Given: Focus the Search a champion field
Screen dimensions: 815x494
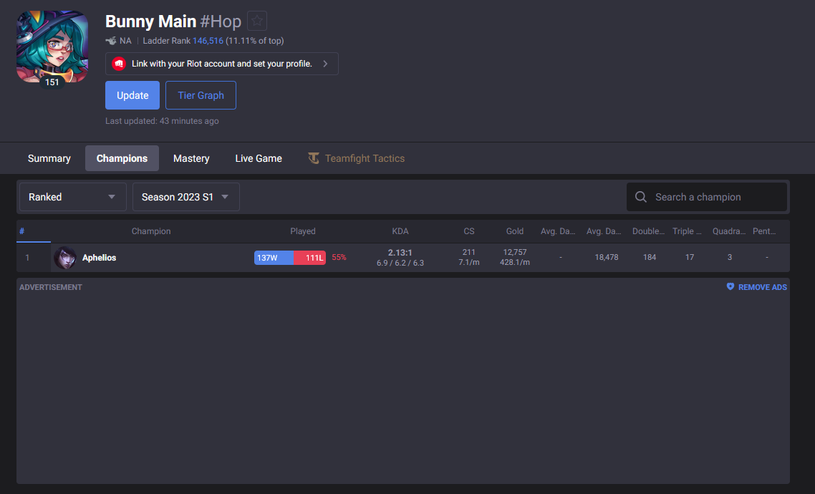Looking at the screenshot, I should (x=707, y=197).
